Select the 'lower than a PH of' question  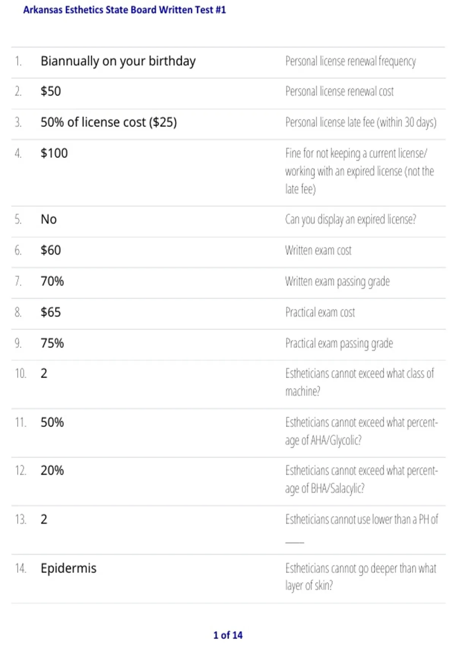361,529
